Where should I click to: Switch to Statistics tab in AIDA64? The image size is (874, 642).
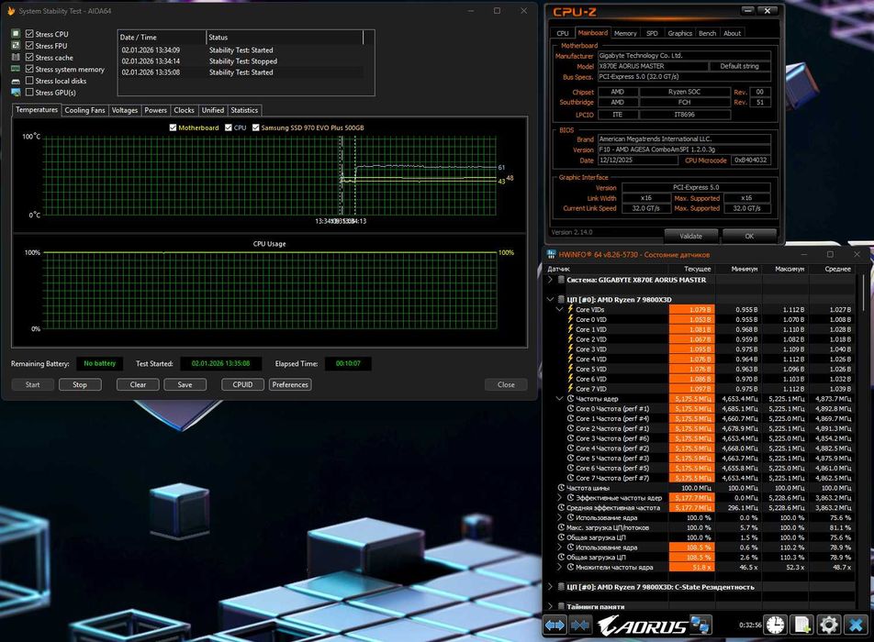click(244, 110)
